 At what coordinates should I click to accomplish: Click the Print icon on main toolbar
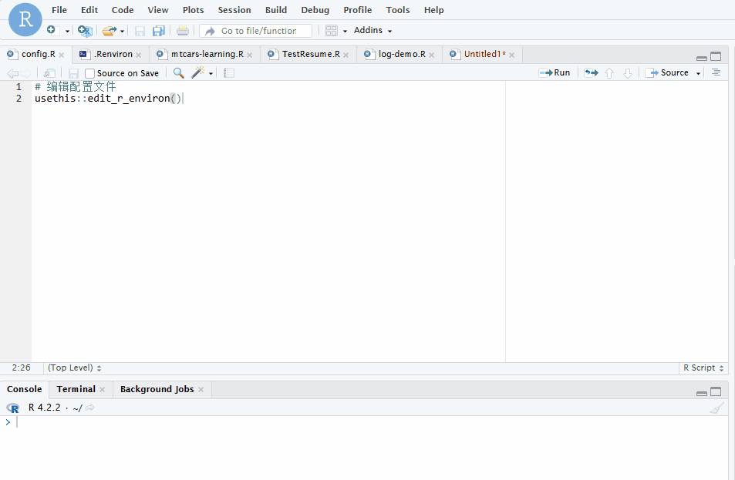183,30
